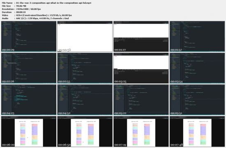Select the diagram thumbnail at 00:06:20
The width and height of the screenshot is (226, 148).
pyautogui.click(x=29, y=132)
